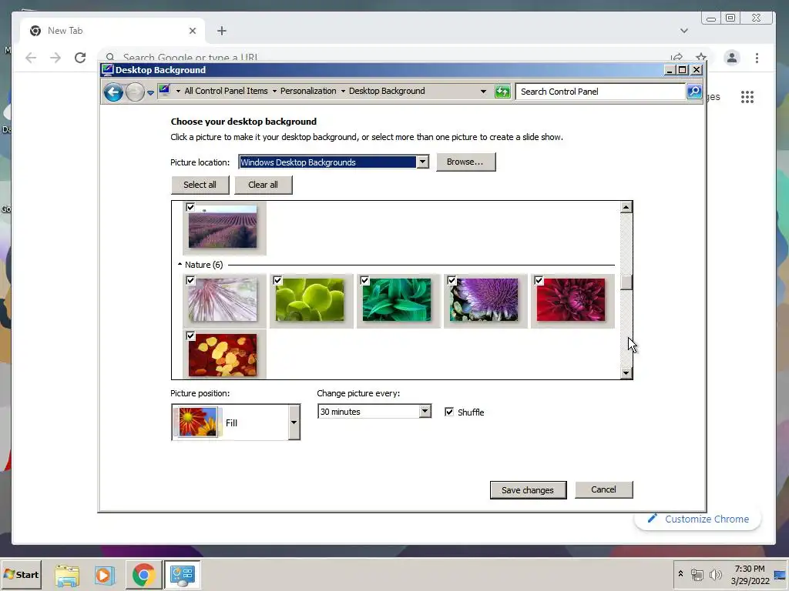Screen dimensions: 789x591
Task: Focus the Search Control Panel field
Action: point(601,92)
